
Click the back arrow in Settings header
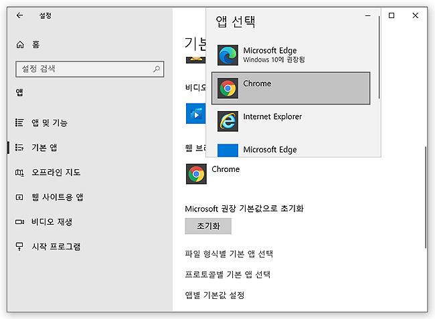pyautogui.click(x=19, y=15)
